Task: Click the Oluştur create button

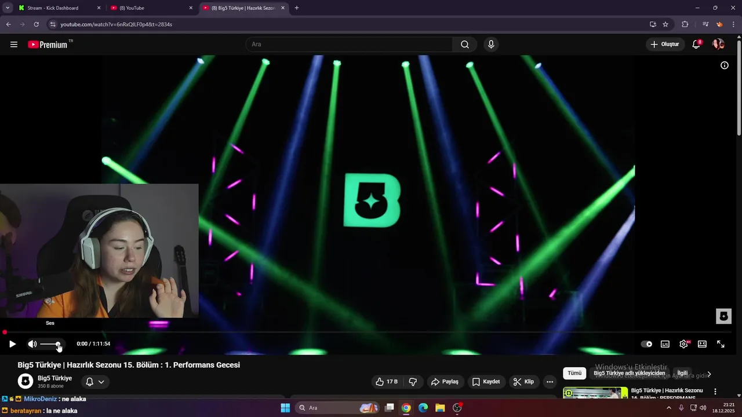Action: pos(664,45)
